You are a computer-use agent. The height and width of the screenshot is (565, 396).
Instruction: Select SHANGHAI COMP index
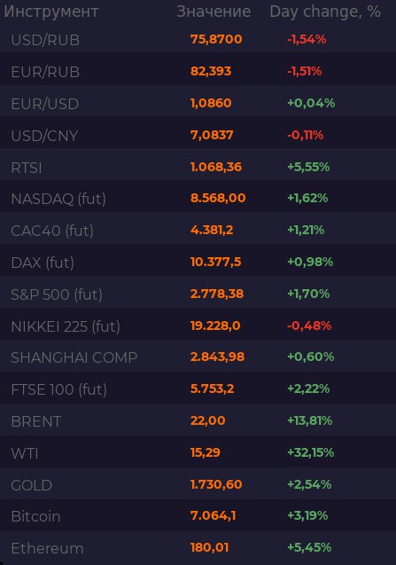pyautogui.click(x=74, y=357)
